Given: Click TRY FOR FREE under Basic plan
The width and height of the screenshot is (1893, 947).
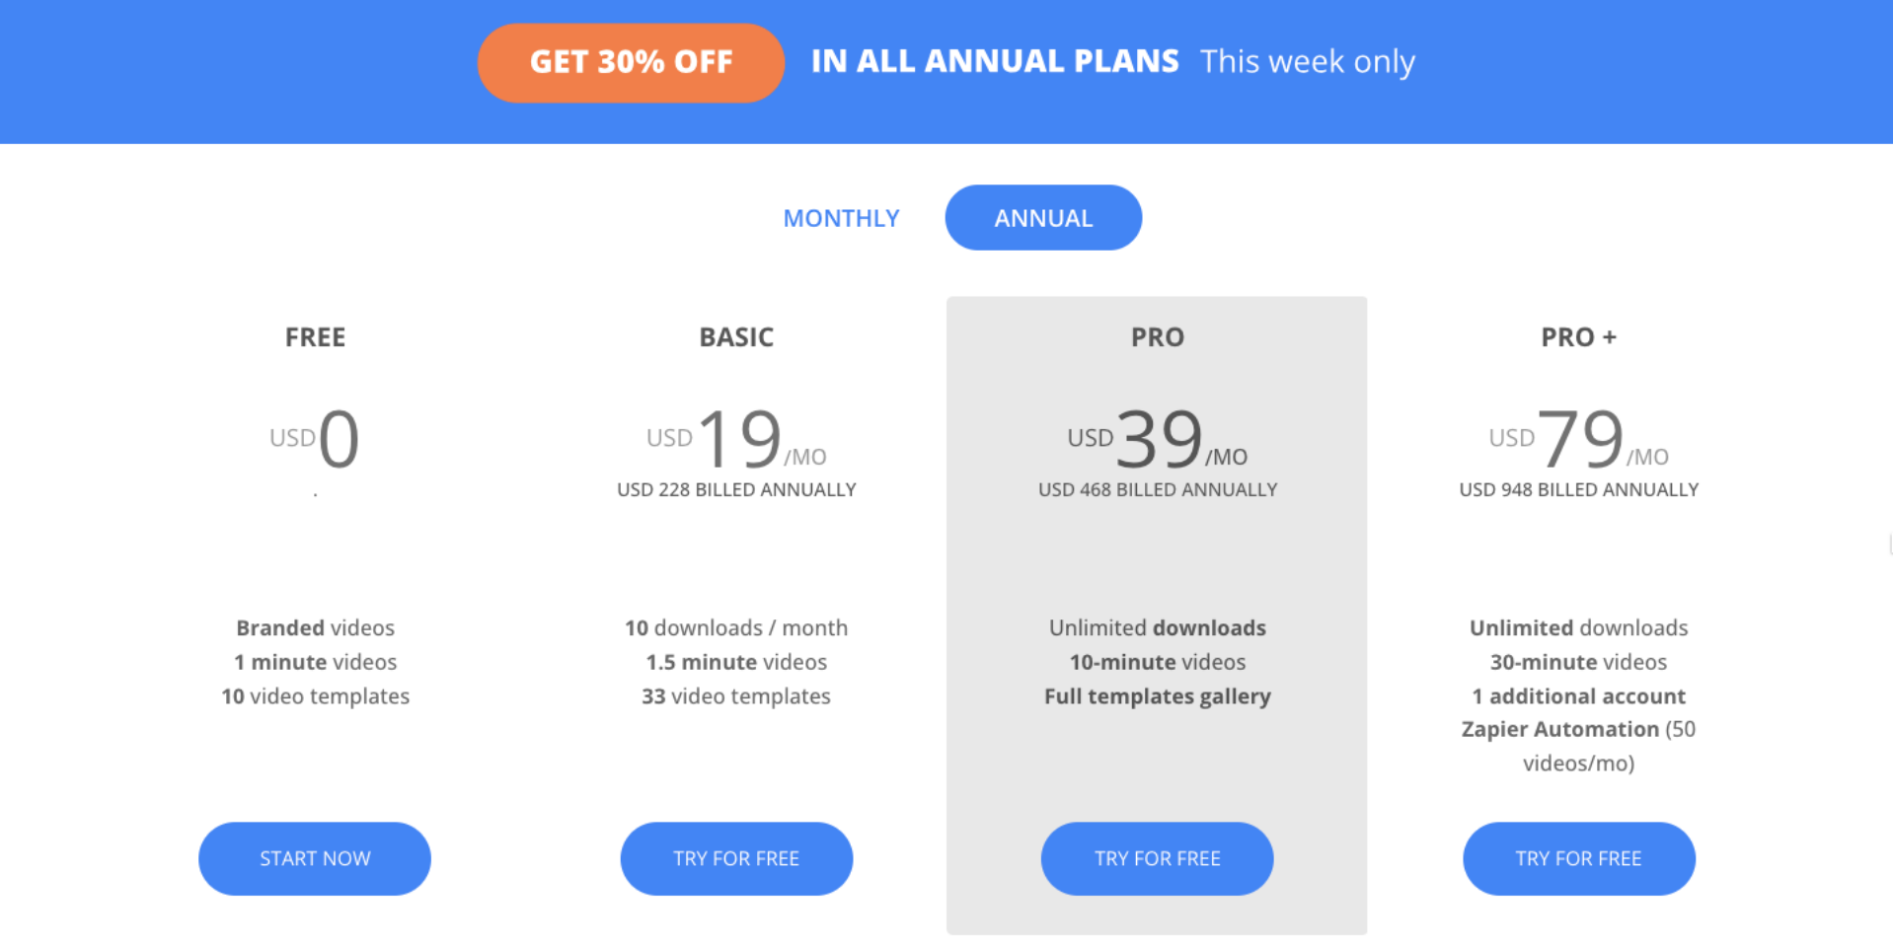Looking at the screenshot, I should click(x=736, y=858).
